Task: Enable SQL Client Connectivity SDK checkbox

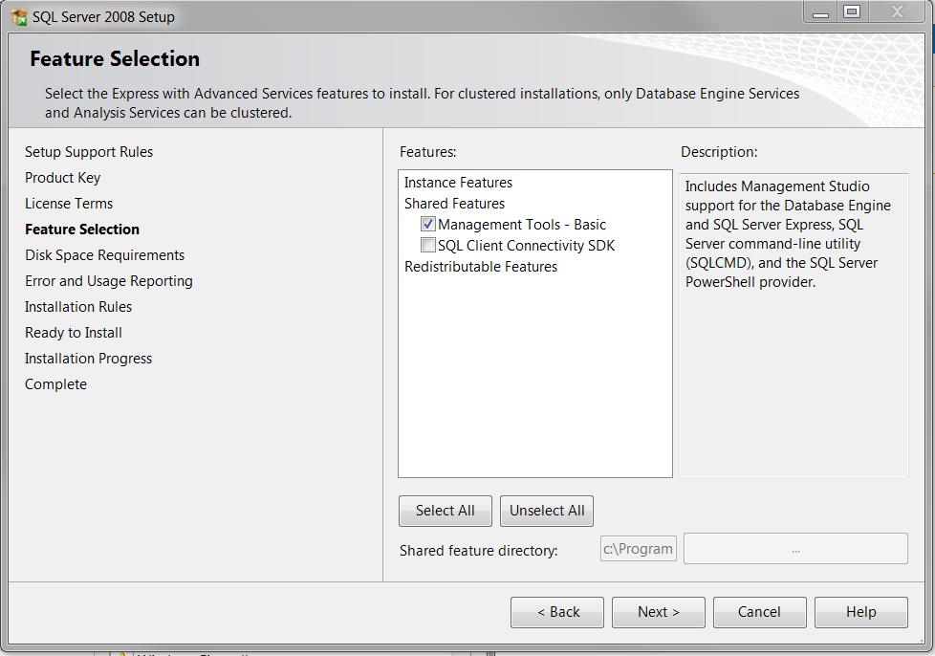Action: point(428,246)
